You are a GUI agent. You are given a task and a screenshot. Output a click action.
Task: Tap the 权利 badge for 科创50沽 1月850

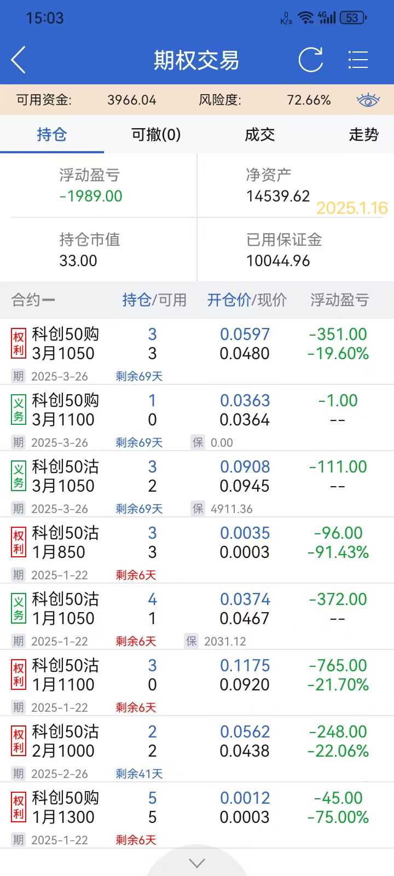19,543
